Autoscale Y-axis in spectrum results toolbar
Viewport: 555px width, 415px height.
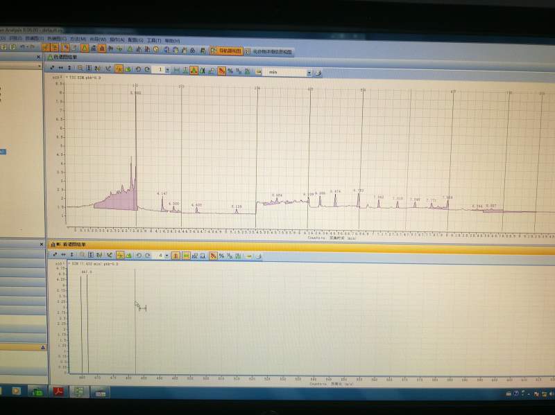pyautogui.click(x=72, y=254)
